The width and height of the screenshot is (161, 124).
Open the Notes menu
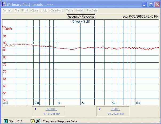coord(80,10)
